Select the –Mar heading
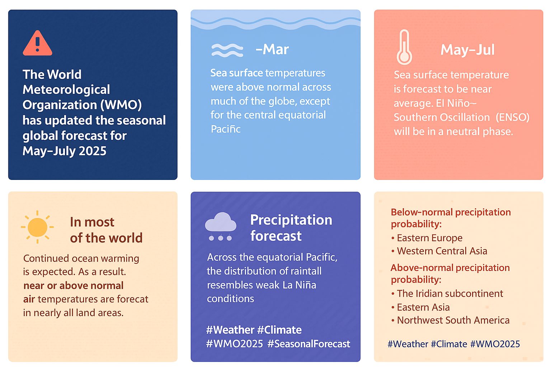The width and height of the screenshot is (551, 367). click(272, 49)
